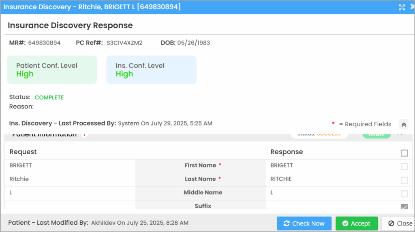Click the PC Ref value S3CIV4XZM2
415x232 pixels.
click(x=124, y=43)
